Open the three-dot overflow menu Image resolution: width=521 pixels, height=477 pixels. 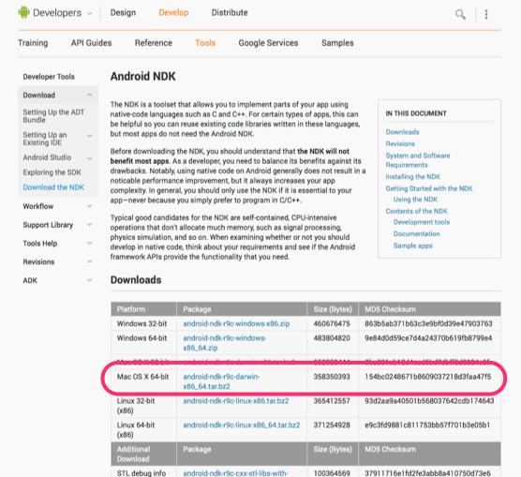(x=486, y=14)
